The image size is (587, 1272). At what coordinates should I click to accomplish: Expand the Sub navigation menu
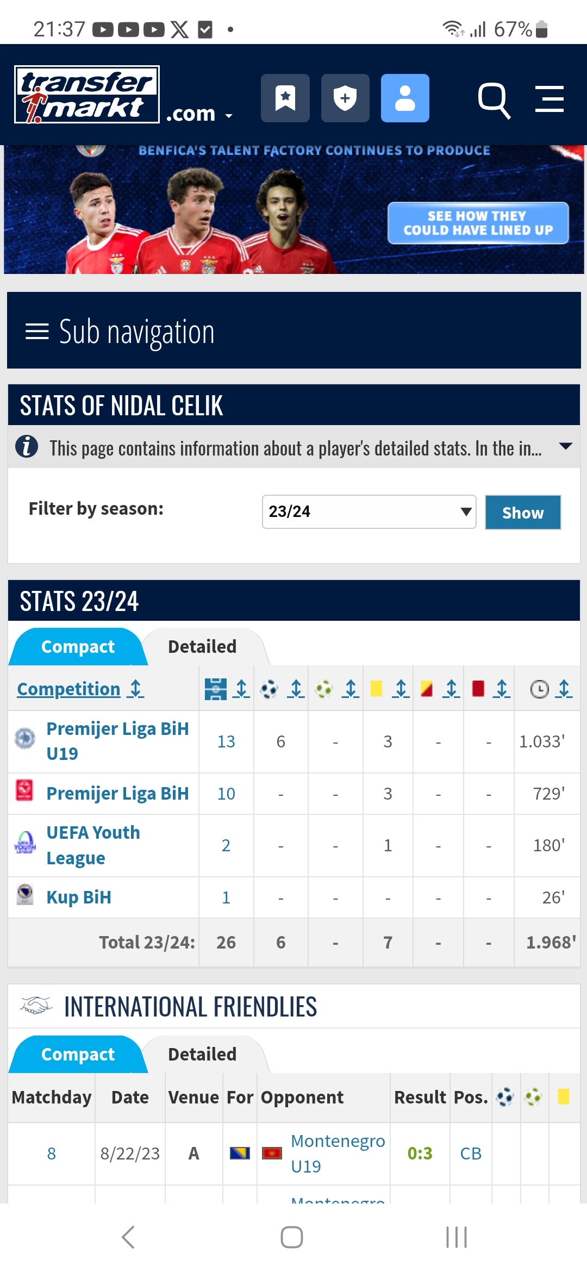tap(294, 331)
